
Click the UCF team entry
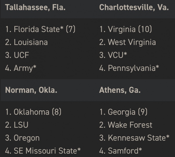(x=17, y=55)
